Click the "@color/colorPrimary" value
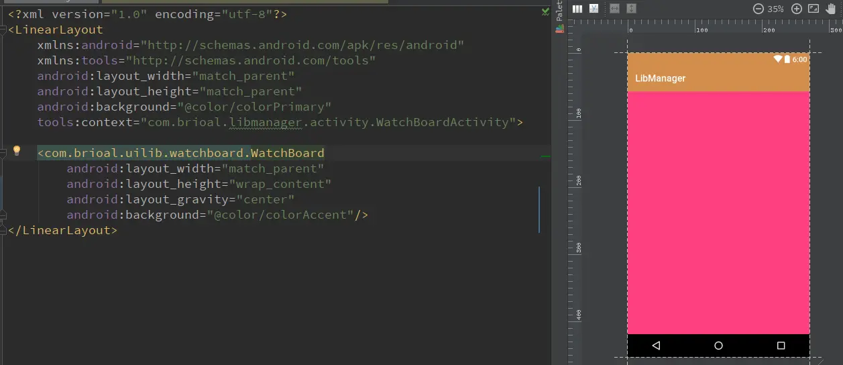This screenshot has height=365, width=843. [254, 107]
